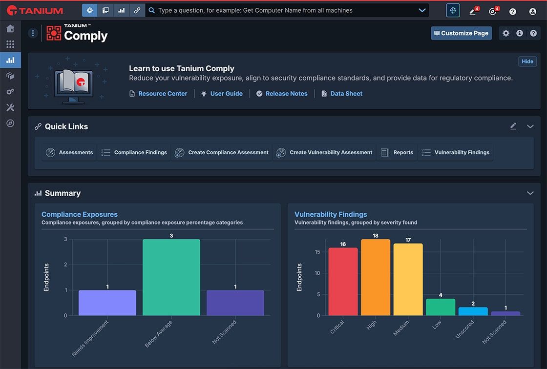This screenshot has height=369, width=547.
Task: Select the target icon in header toolbar
Action: [x=90, y=10]
